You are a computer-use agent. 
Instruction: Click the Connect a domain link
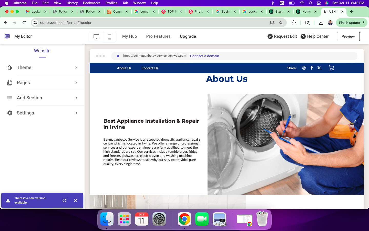point(204,56)
